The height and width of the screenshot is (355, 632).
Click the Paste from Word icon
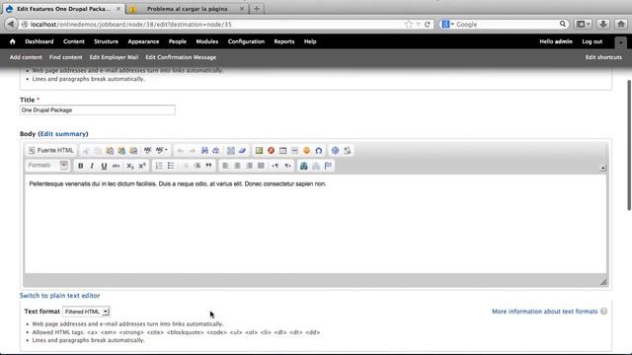click(133, 151)
